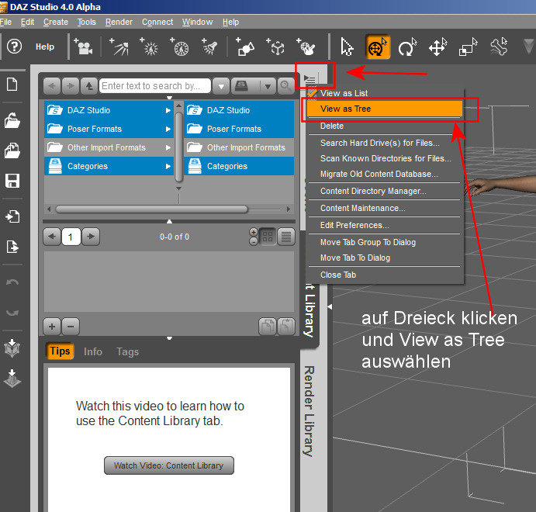
Task: Expand DAZ Studio folder in left column
Action: coord(168,110)
